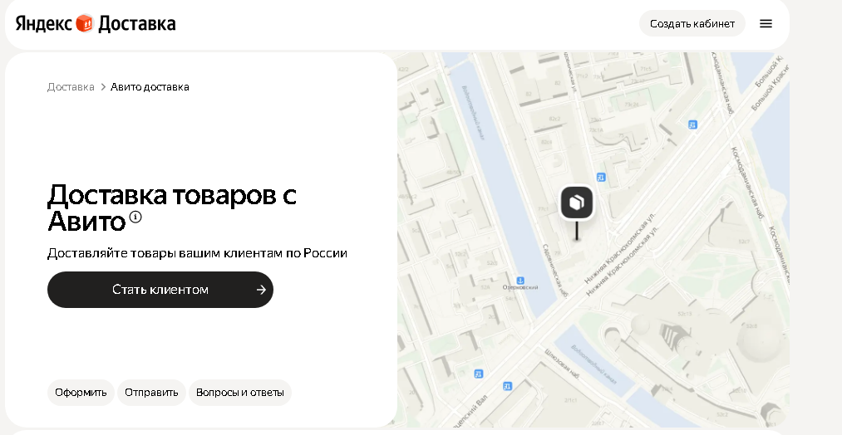
Task: Click the Яндекс Доставка logo
Action: point(96,23)
